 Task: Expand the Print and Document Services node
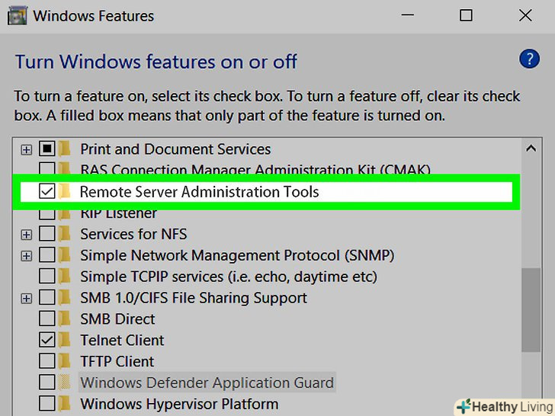click(27, 149)
